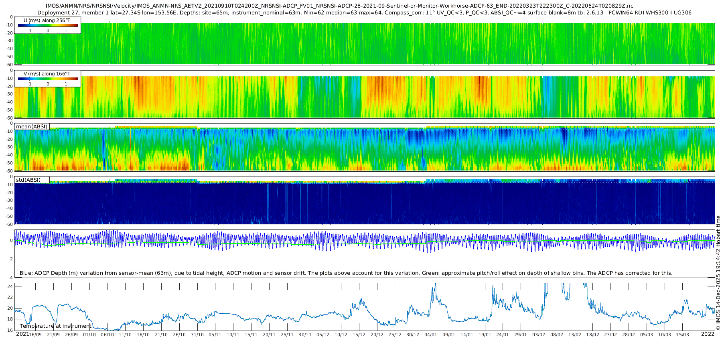Screen dimensions: 722x341
Task: Click the Temperature at instrument label
Action: point(55,326)
